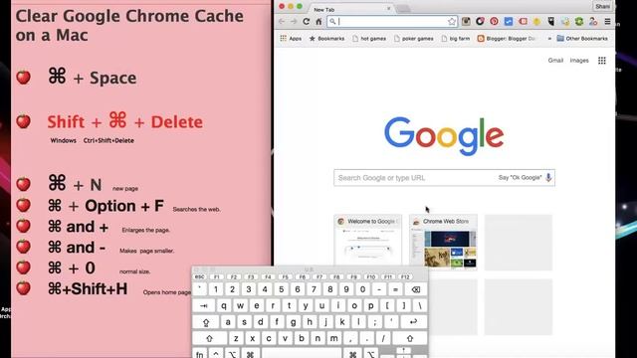
Task: Click 'Shift + ⌘ + Delete' red text
Action: point(125,121)
